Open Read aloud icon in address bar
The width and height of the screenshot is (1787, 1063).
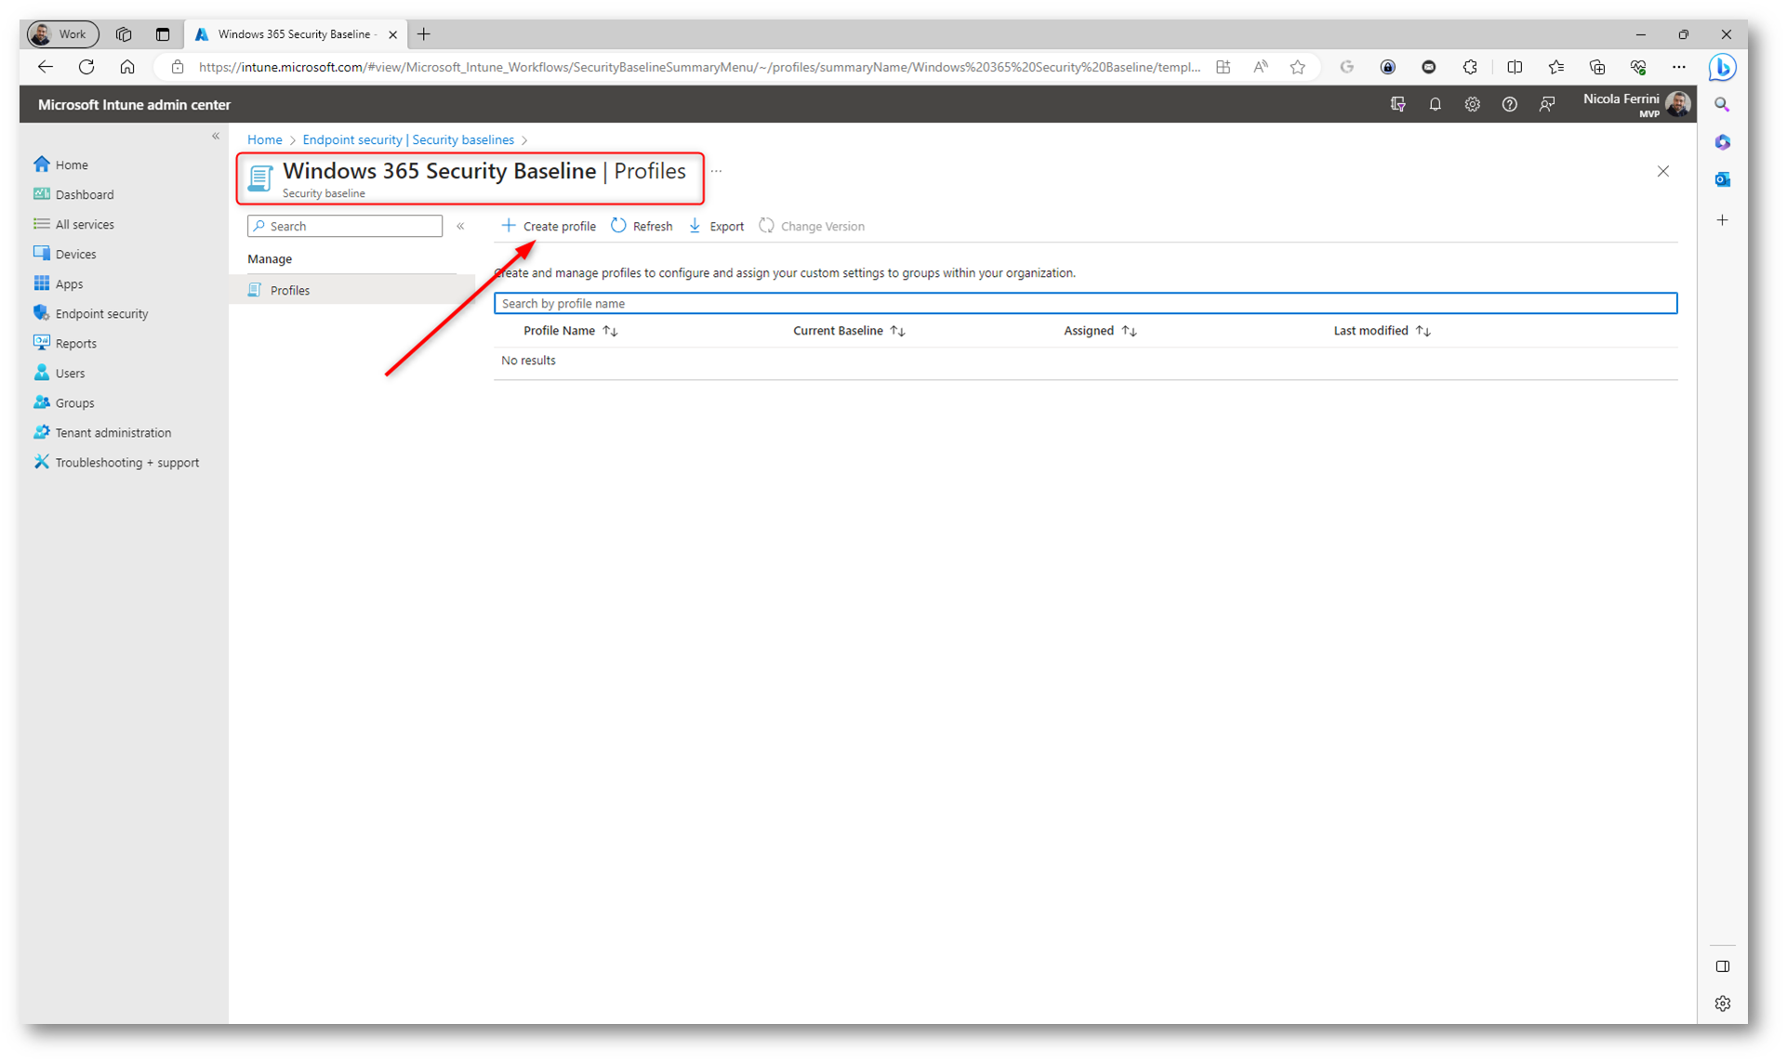1261,67
